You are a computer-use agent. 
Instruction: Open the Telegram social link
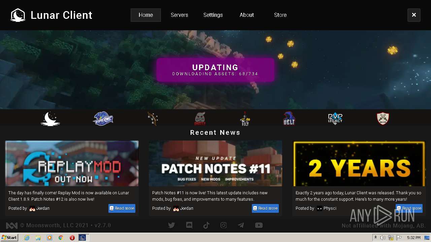point(241,226)
